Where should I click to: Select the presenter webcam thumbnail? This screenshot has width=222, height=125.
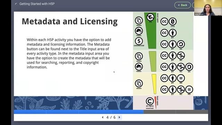tap(208, 8)
